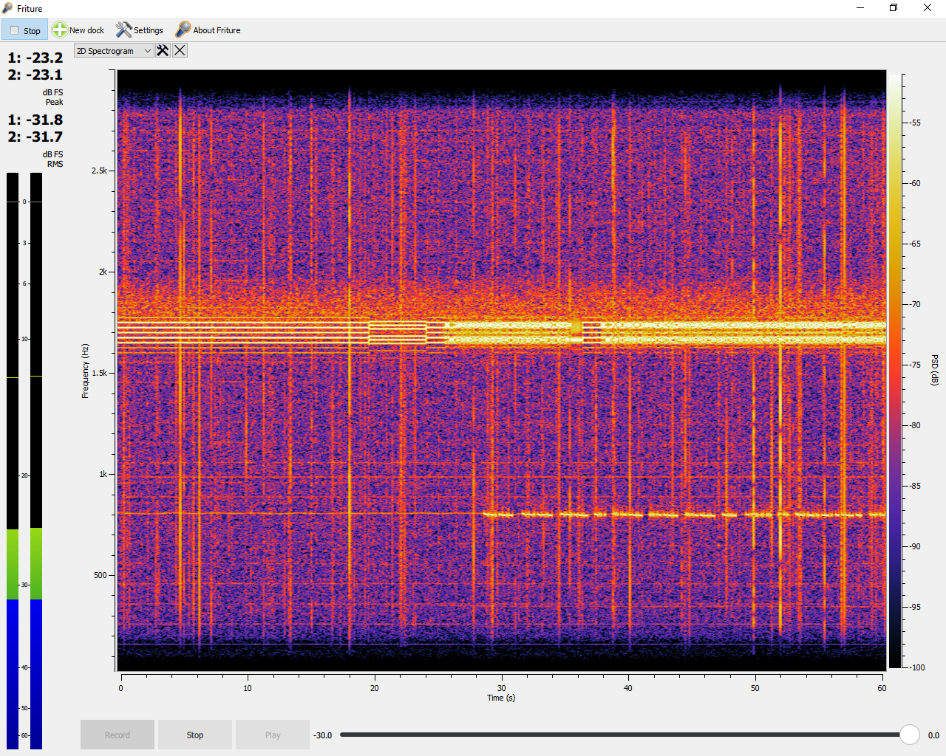Add a new dock widget
Viewport: 946px width, 756px height.
pos(78,30)
